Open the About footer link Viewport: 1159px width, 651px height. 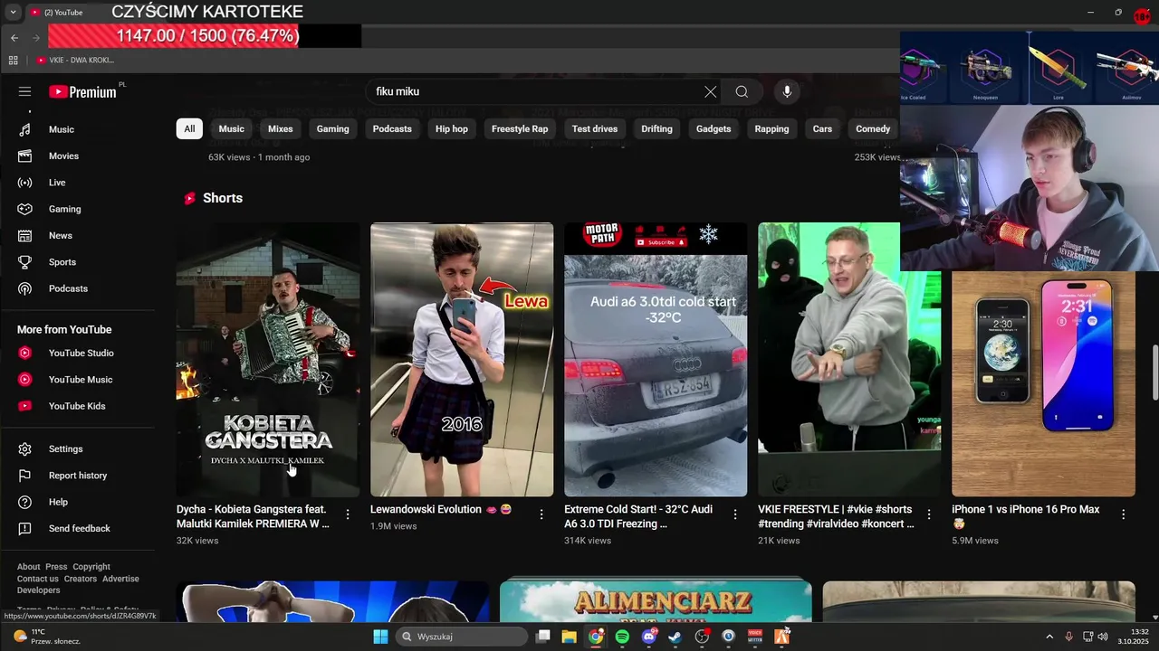28,567
